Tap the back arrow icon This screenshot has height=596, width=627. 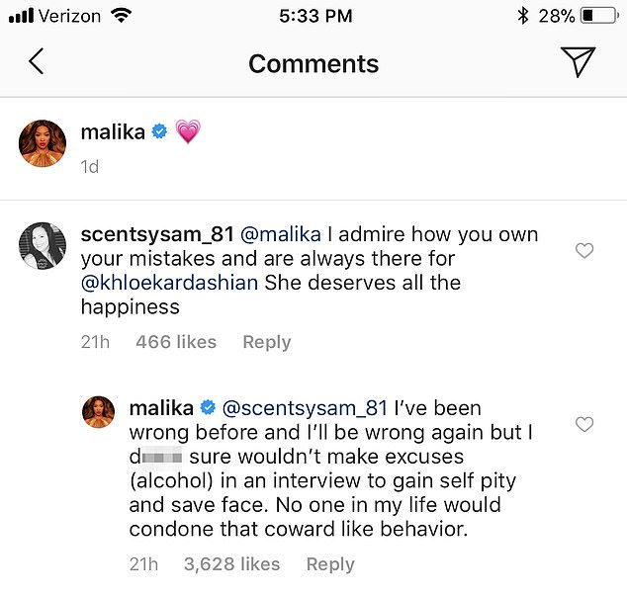[37, 62]
